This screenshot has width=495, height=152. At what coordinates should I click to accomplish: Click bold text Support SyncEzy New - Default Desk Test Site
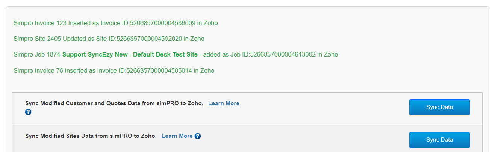(x=132, y=54)
